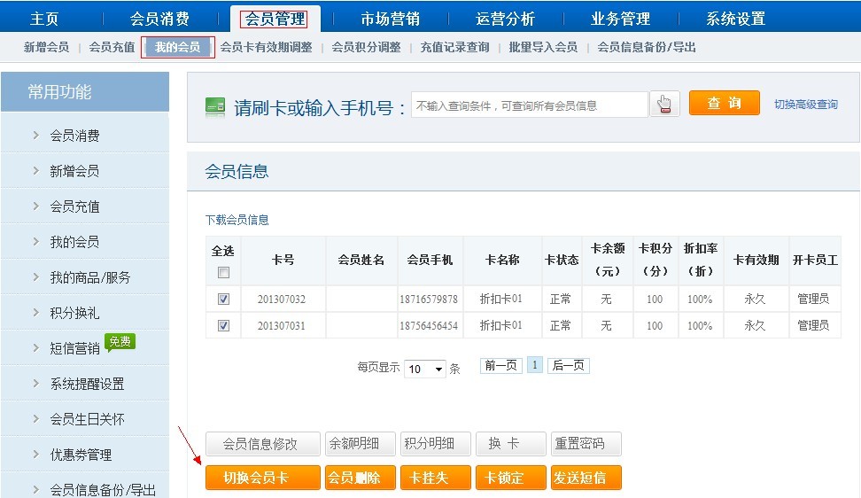
Task: Switch to the 市场营销 top menu tab
Action: point(390,19)
